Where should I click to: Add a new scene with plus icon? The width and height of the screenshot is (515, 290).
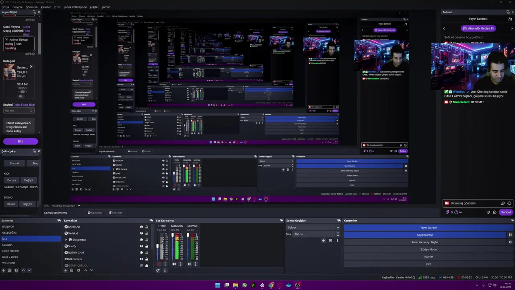pos(3,270)
